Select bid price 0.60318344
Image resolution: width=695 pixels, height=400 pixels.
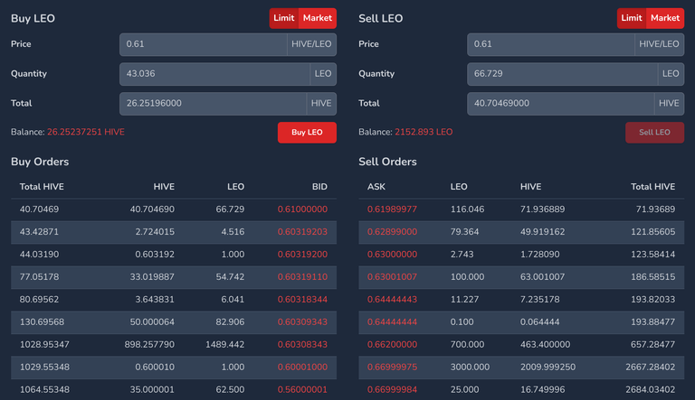point(302,300)
